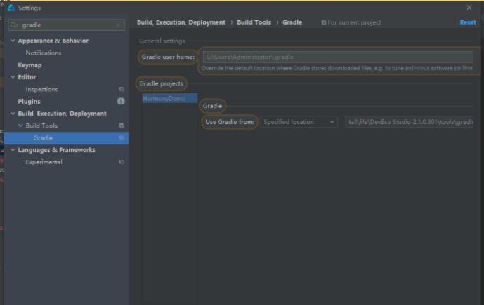Select the HarmonyDemo project in the list

click(170, 99)
